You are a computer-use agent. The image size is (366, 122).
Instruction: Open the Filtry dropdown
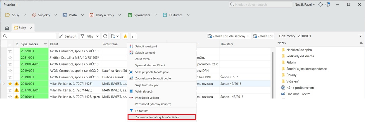(90, 36)
